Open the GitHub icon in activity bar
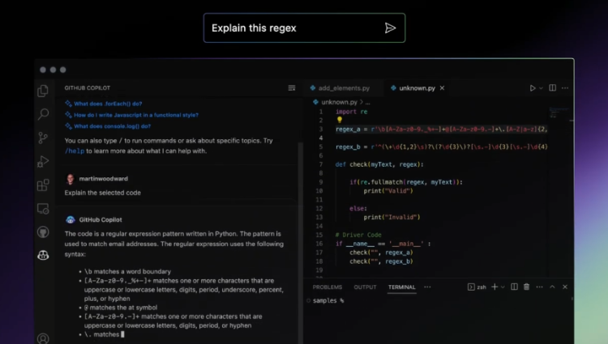 43,232
